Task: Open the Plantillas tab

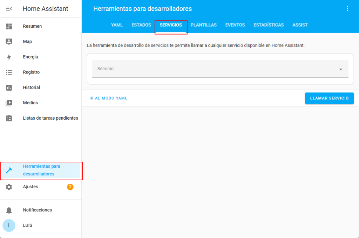Action: (x=203, y=25)
